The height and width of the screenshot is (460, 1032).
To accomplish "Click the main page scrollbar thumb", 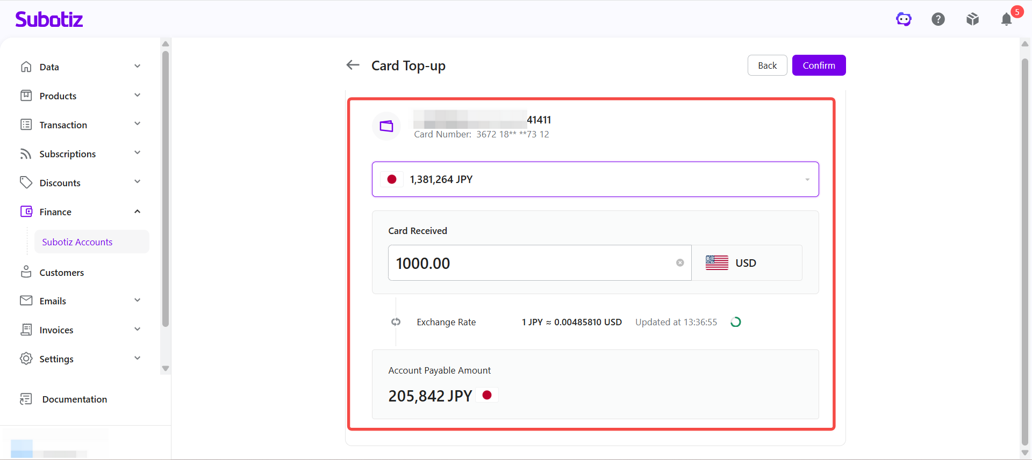I will point(1025,252).
